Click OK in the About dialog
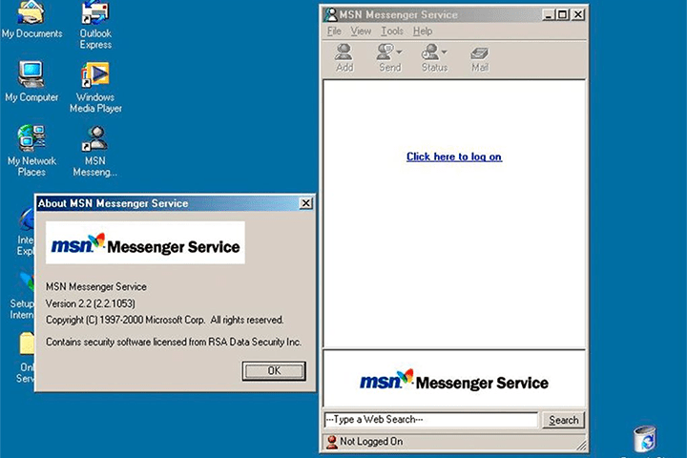 [x=274, y=371]
